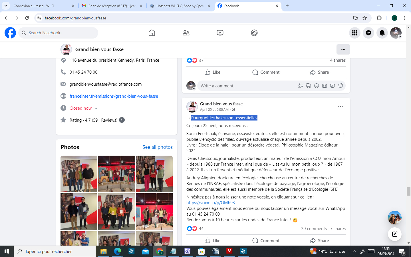Open Chrome extensions puzzle icon

(379, 18)
